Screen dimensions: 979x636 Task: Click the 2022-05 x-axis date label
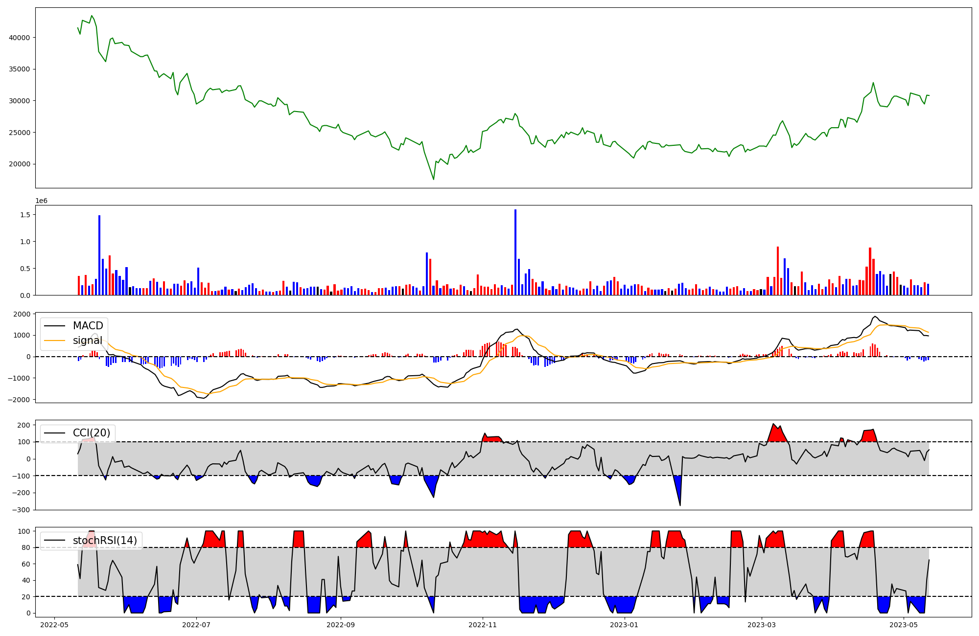point(54,624)
